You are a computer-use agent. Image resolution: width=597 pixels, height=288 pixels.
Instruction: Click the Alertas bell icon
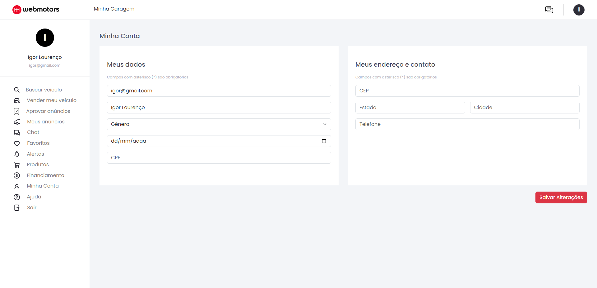coord(17,154)
